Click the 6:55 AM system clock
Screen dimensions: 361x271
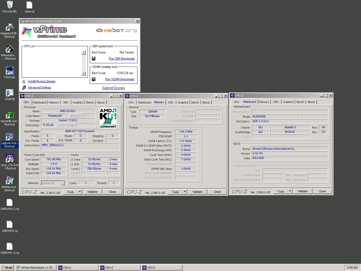click(x=352, y=268)
